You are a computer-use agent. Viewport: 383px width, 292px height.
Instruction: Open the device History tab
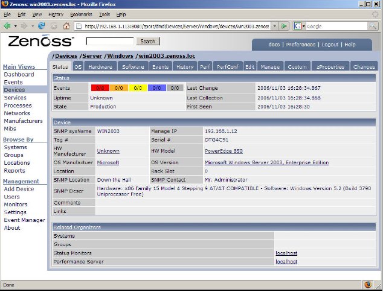click(185, 67)
